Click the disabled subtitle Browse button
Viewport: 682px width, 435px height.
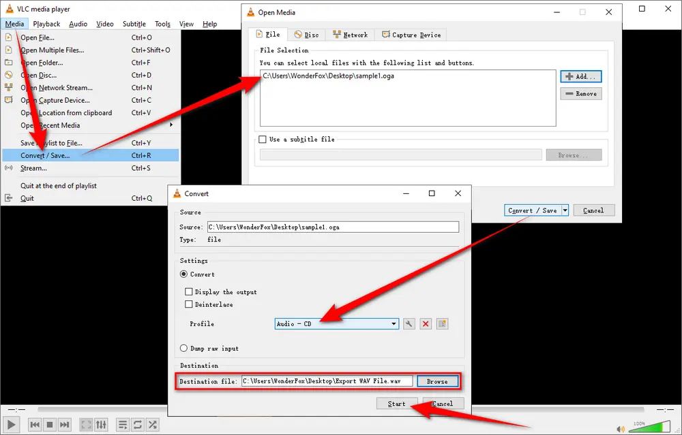(x=574, y=155)
